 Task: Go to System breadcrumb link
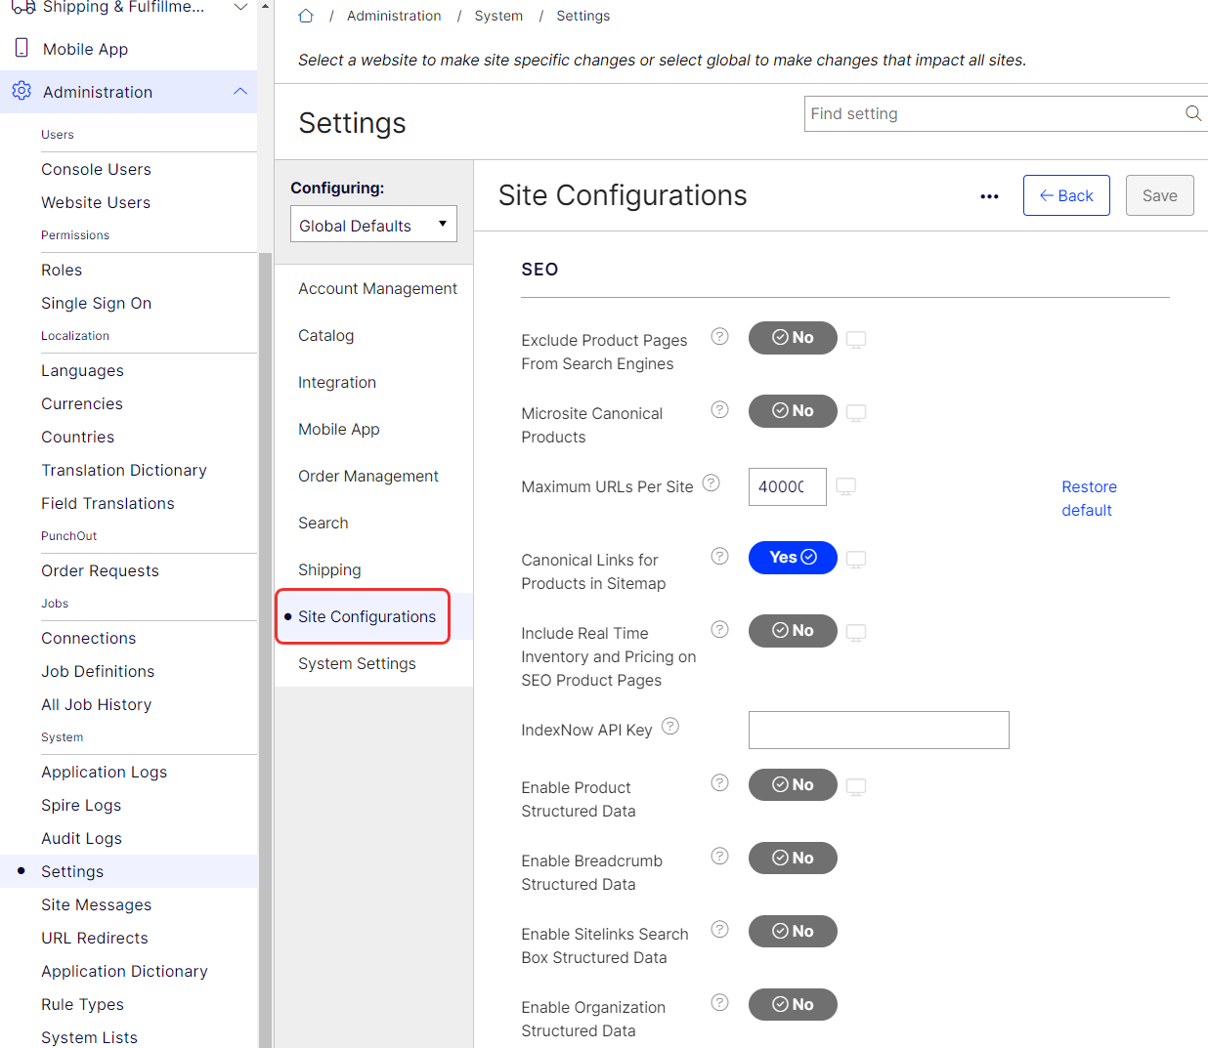(498, 16)
